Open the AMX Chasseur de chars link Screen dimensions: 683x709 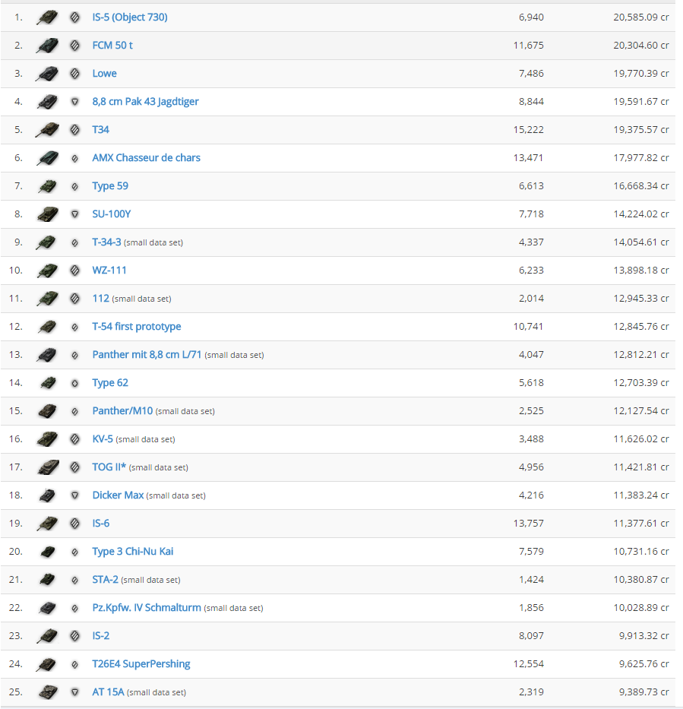click(146, 158)
